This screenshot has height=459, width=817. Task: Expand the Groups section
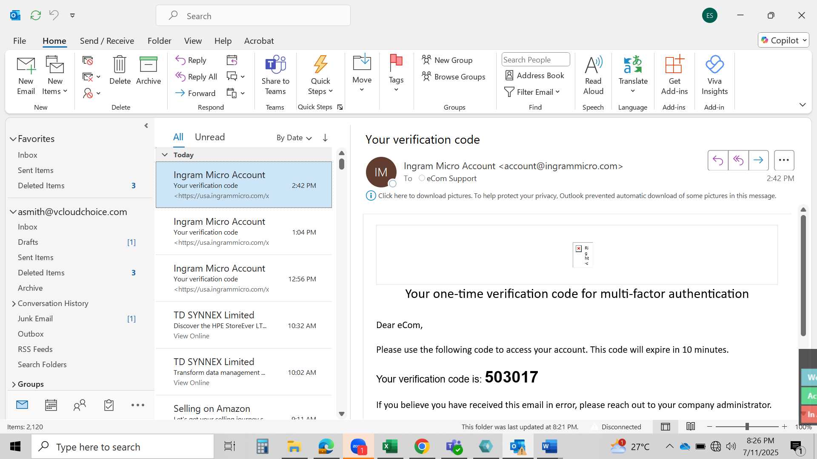click(14, 384)
